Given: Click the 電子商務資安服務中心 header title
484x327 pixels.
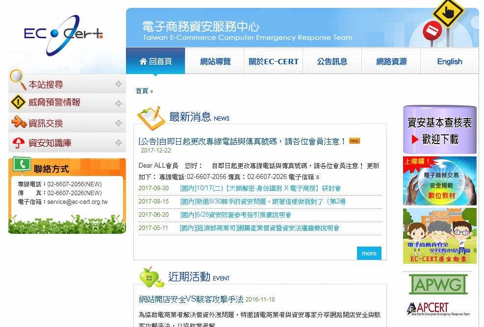Looking at the screenshot, I should 201,27.
